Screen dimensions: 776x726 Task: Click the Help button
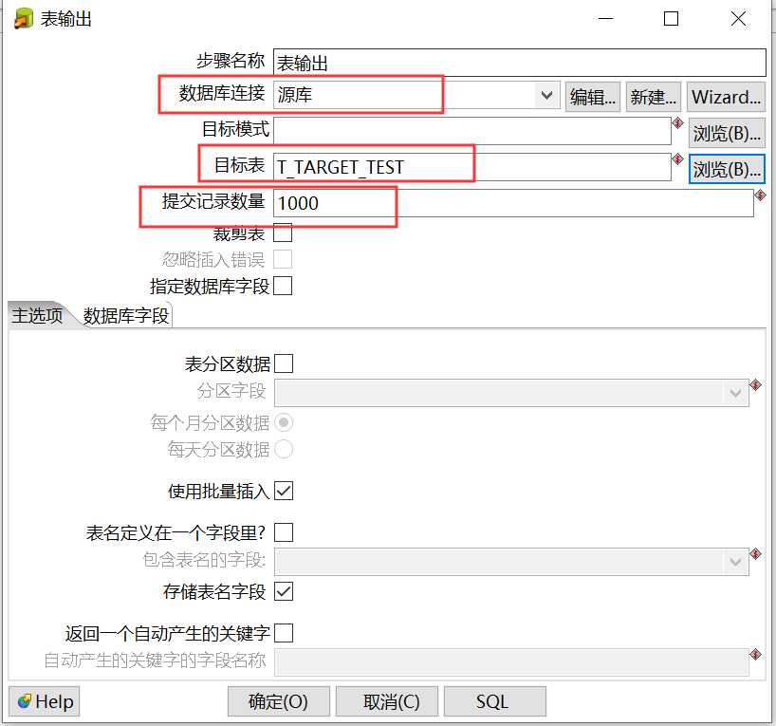point(44,701)
